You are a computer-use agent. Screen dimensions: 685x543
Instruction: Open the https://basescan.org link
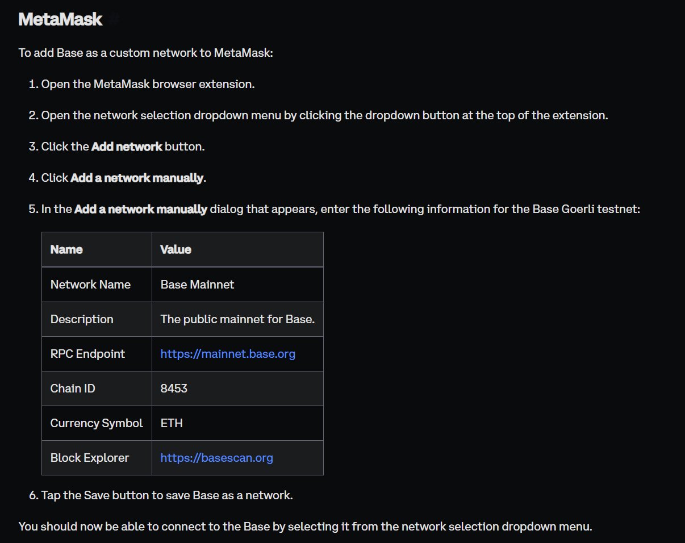click(217, 458)
